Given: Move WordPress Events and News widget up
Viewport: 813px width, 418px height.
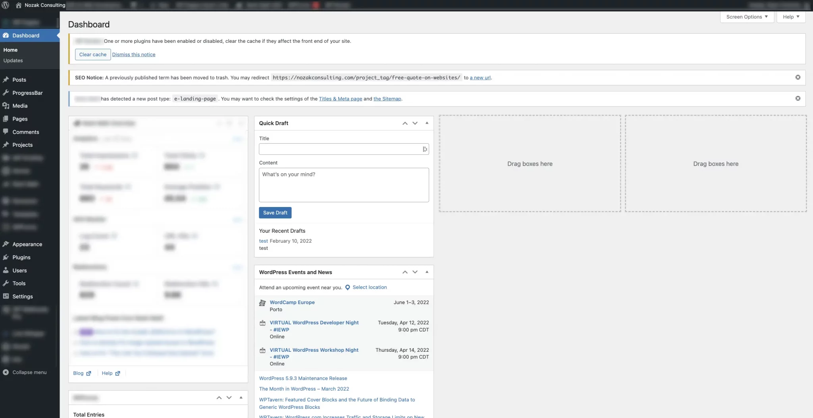Looking at the screenshot, I should pyautogui.click(x=405, y=272).
